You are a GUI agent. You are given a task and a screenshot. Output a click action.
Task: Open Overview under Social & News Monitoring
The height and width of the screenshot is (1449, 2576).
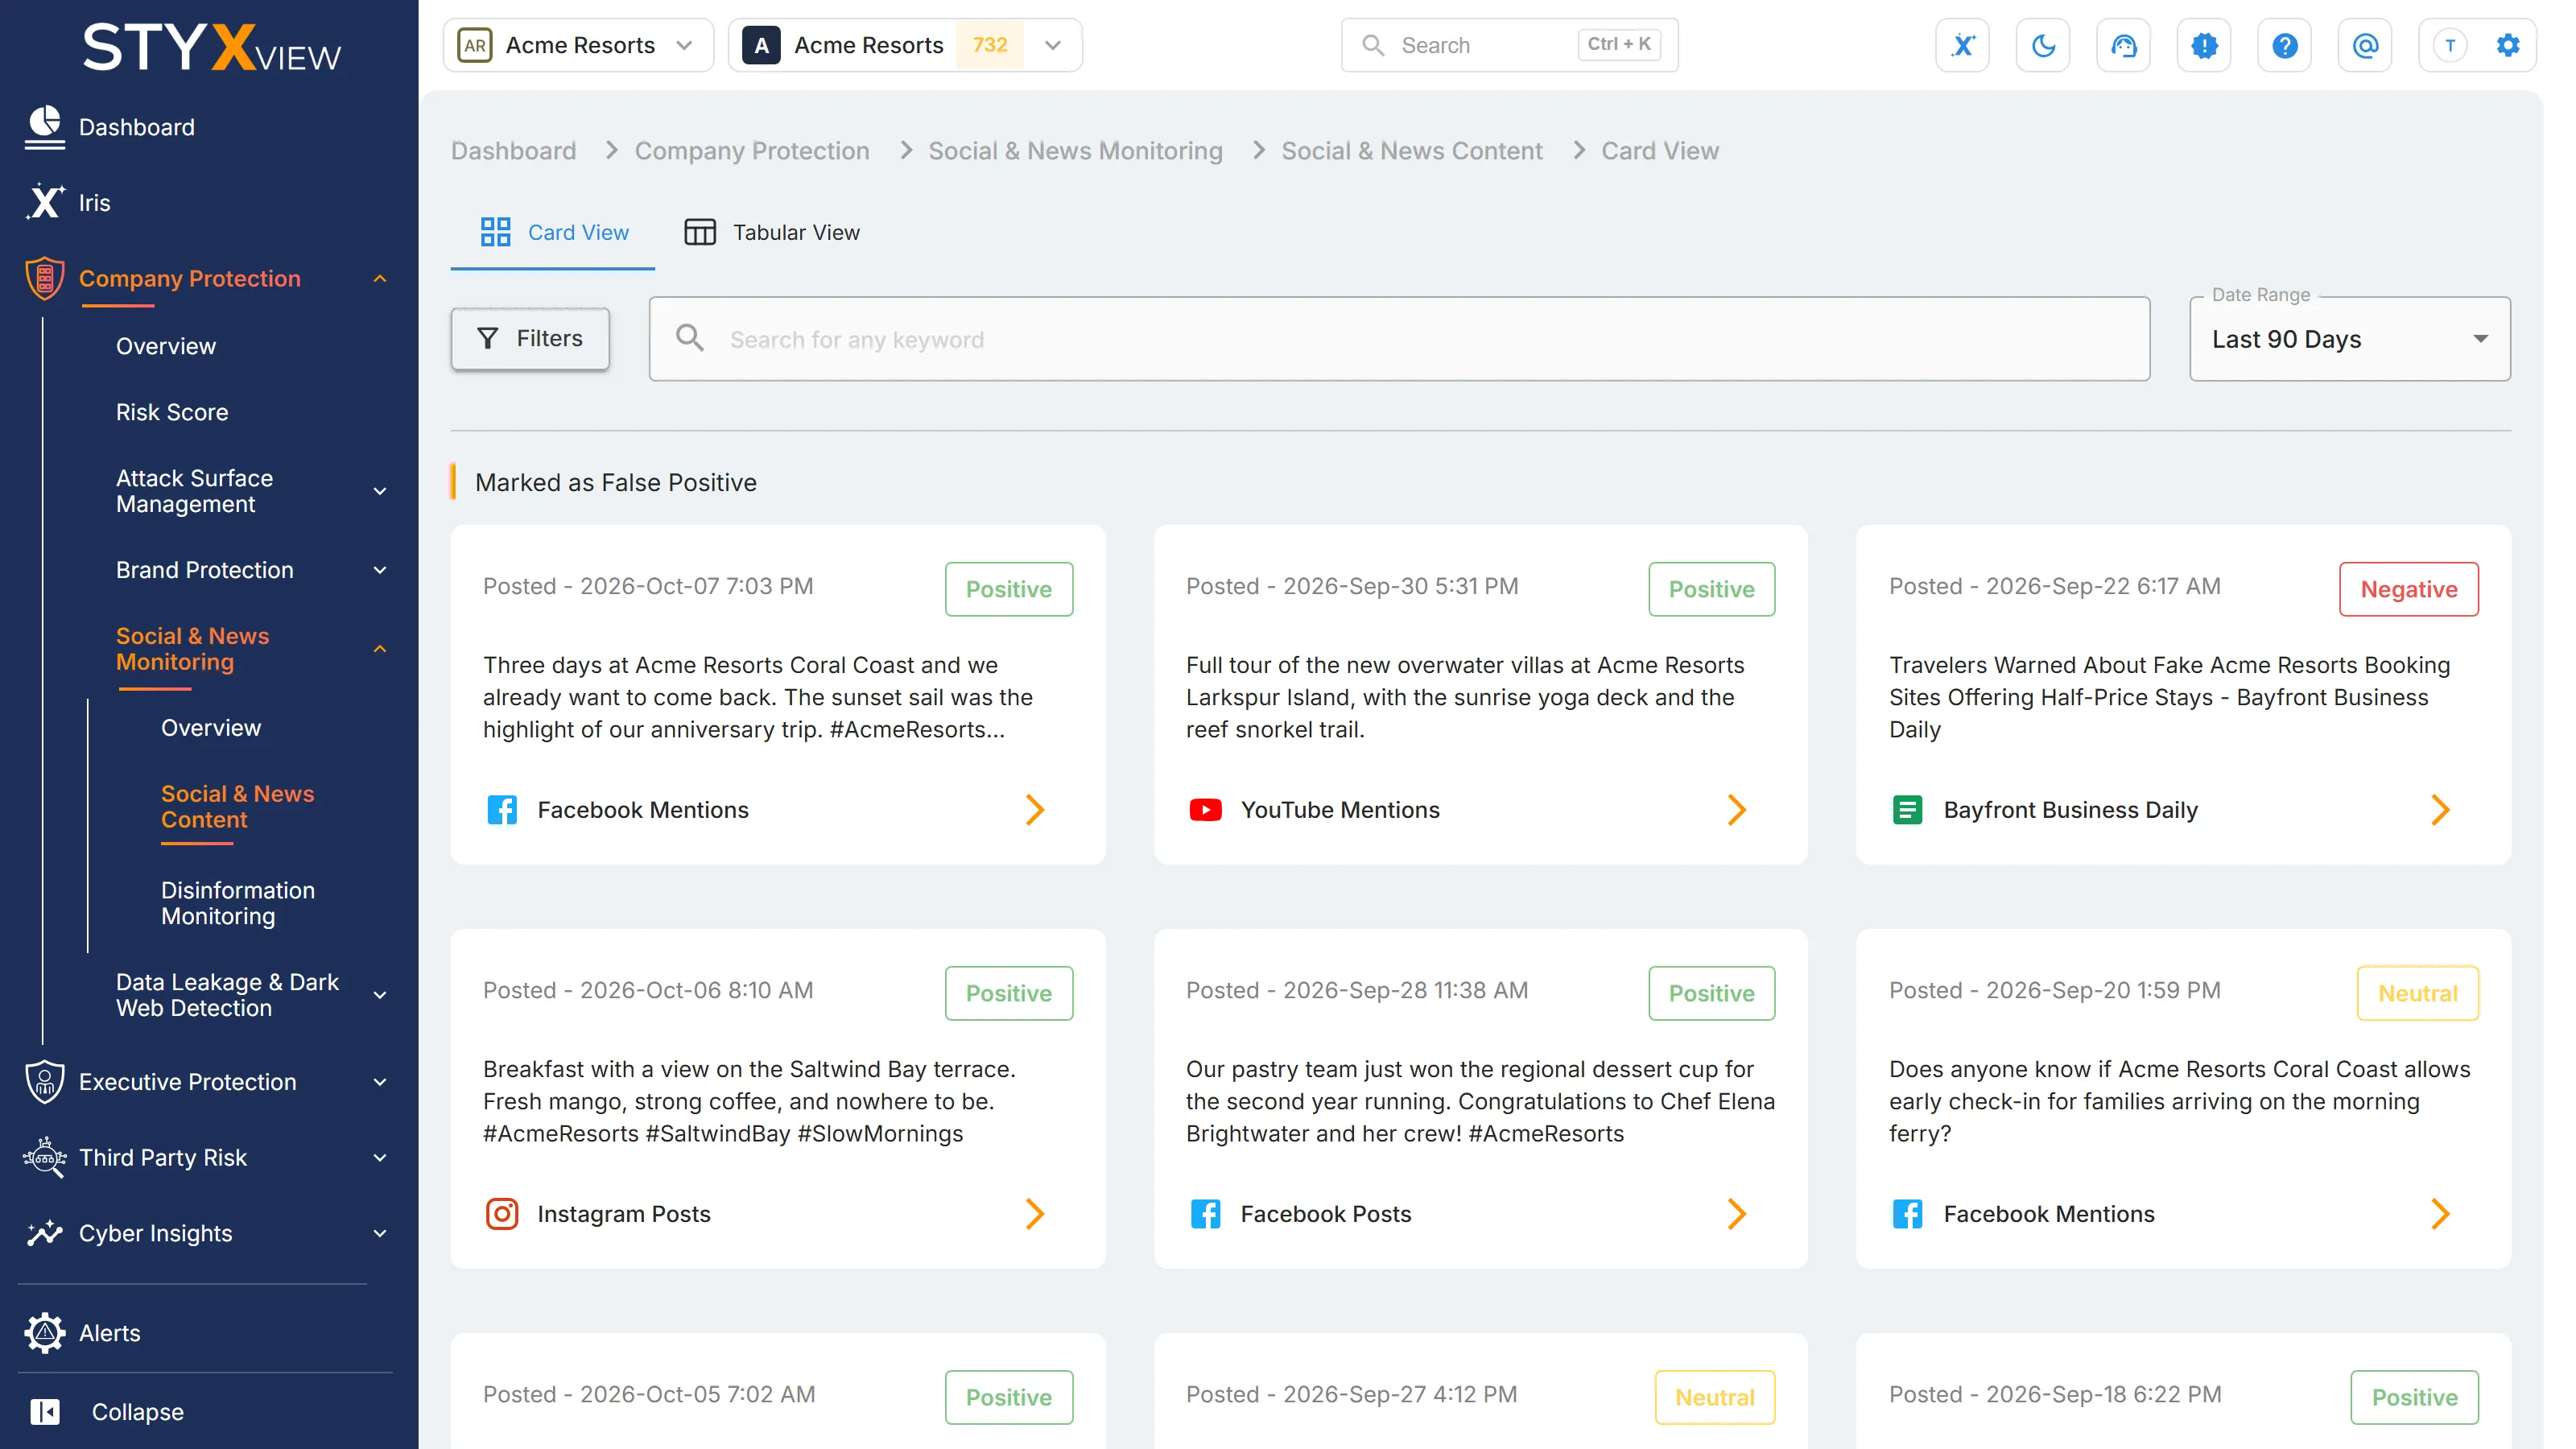coord(211,727)
